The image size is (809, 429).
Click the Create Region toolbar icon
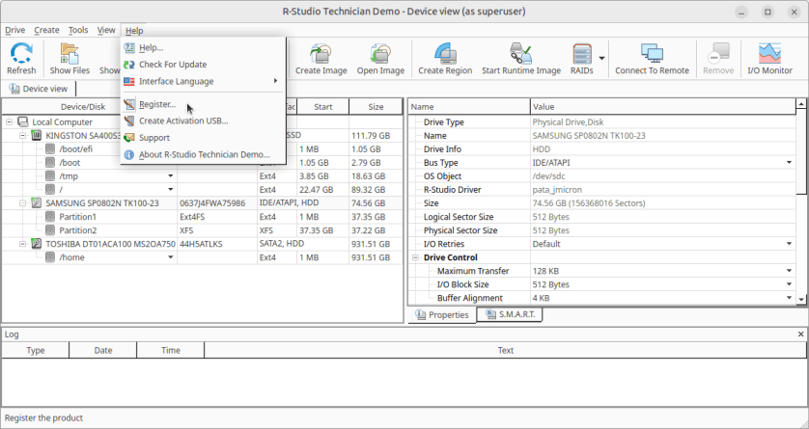[445, 53]
